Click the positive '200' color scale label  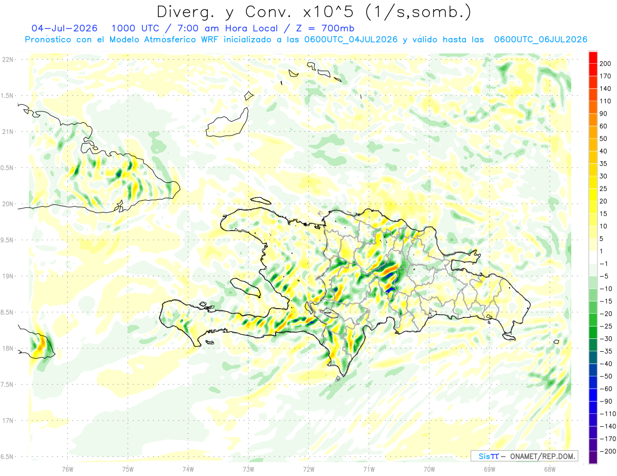tap(606, 64)
